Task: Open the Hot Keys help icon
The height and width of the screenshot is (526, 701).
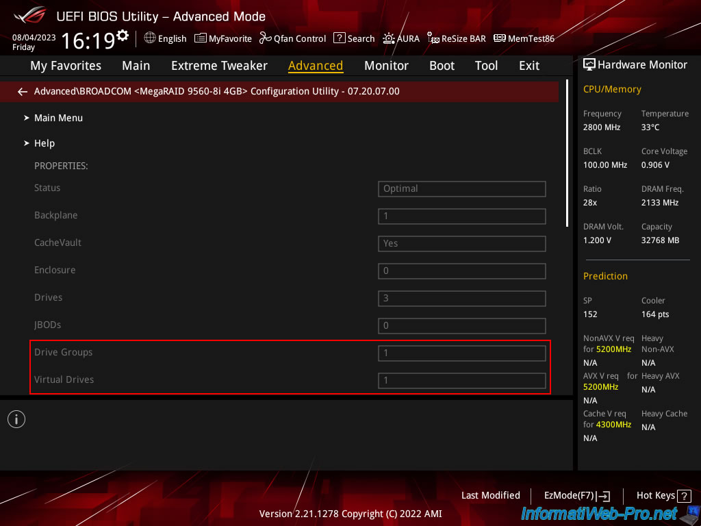Action: (x=686, y=495)
